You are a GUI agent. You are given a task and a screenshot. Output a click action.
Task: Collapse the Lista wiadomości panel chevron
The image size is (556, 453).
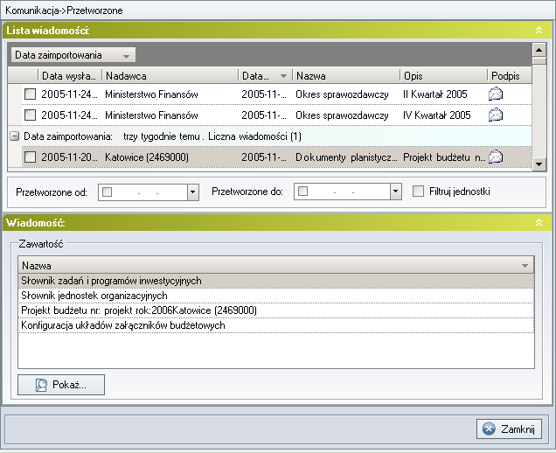click(x=539, y=30)
